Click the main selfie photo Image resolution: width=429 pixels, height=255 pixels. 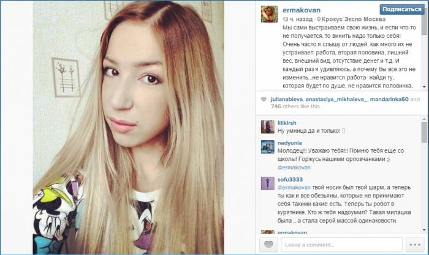coord(128,127)
